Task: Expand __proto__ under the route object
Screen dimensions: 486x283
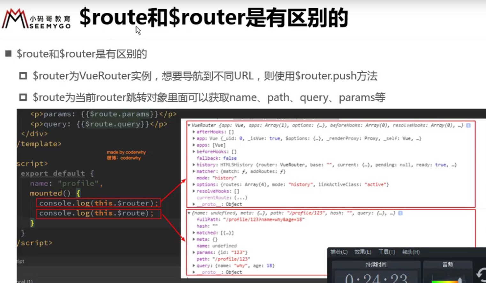Action: [x=194, y=272]
